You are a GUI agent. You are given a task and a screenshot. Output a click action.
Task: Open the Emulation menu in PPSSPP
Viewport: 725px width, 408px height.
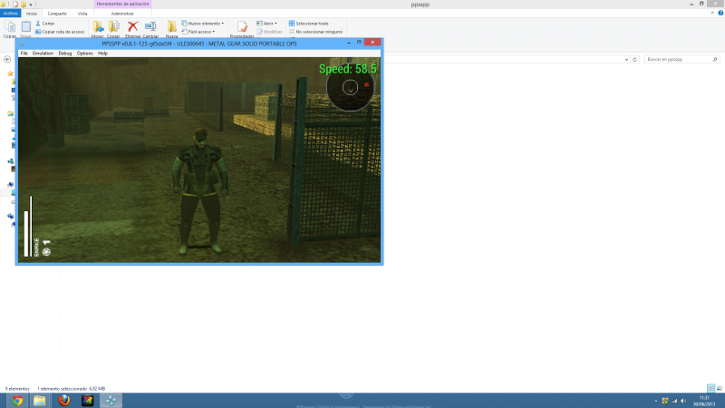(x=43, y=53)
